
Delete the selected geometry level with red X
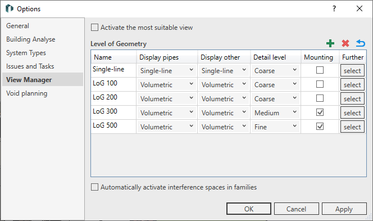[345, 43]
